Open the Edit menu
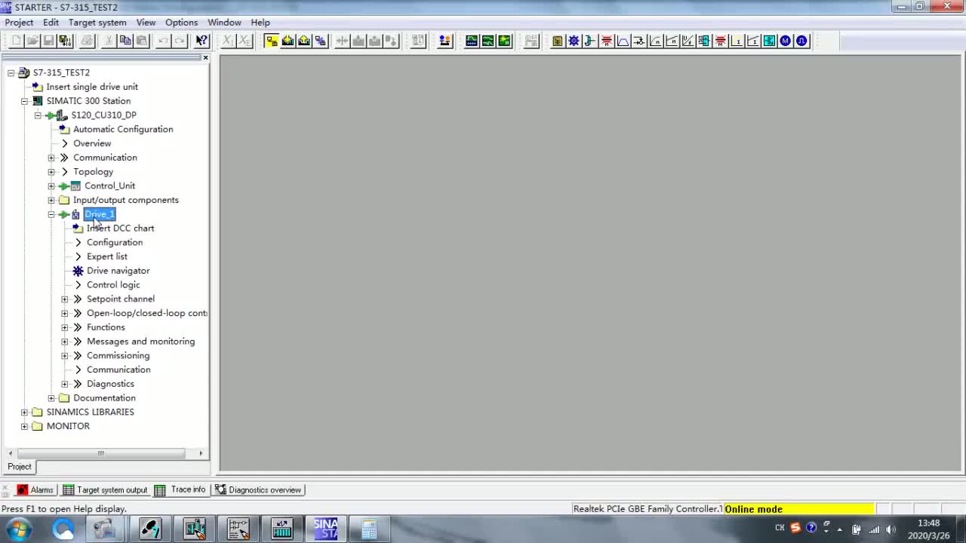966x543 pixels. click(51, 23)
